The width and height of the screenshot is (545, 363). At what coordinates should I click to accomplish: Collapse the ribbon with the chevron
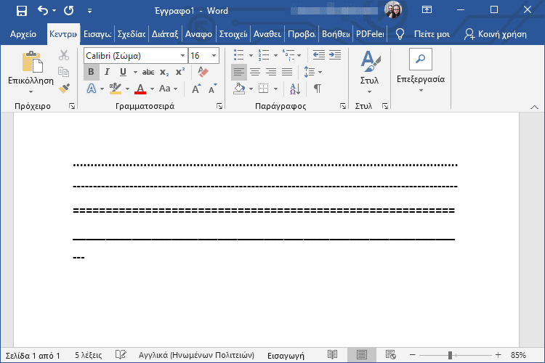[x=534, y=107]
